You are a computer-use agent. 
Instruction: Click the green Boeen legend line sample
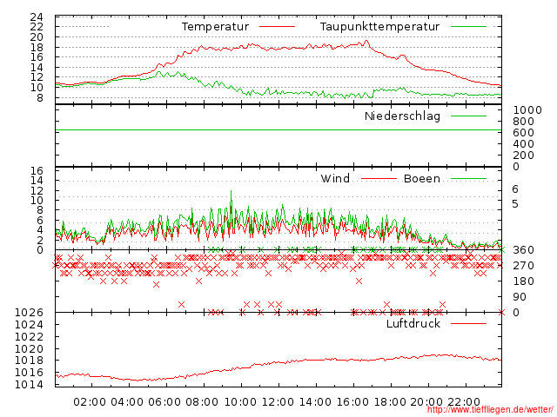(468, 179)
